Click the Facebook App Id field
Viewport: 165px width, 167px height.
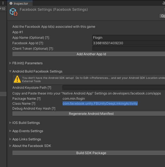[x=128, y=43]
